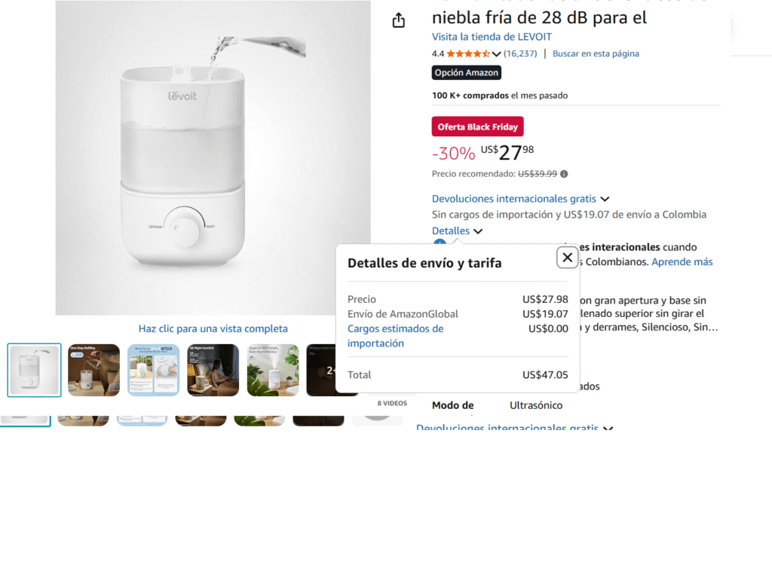This screenshot has height=586, width=772.
Task: Click Haz clic para una vista completa
Action: (213, 328)
